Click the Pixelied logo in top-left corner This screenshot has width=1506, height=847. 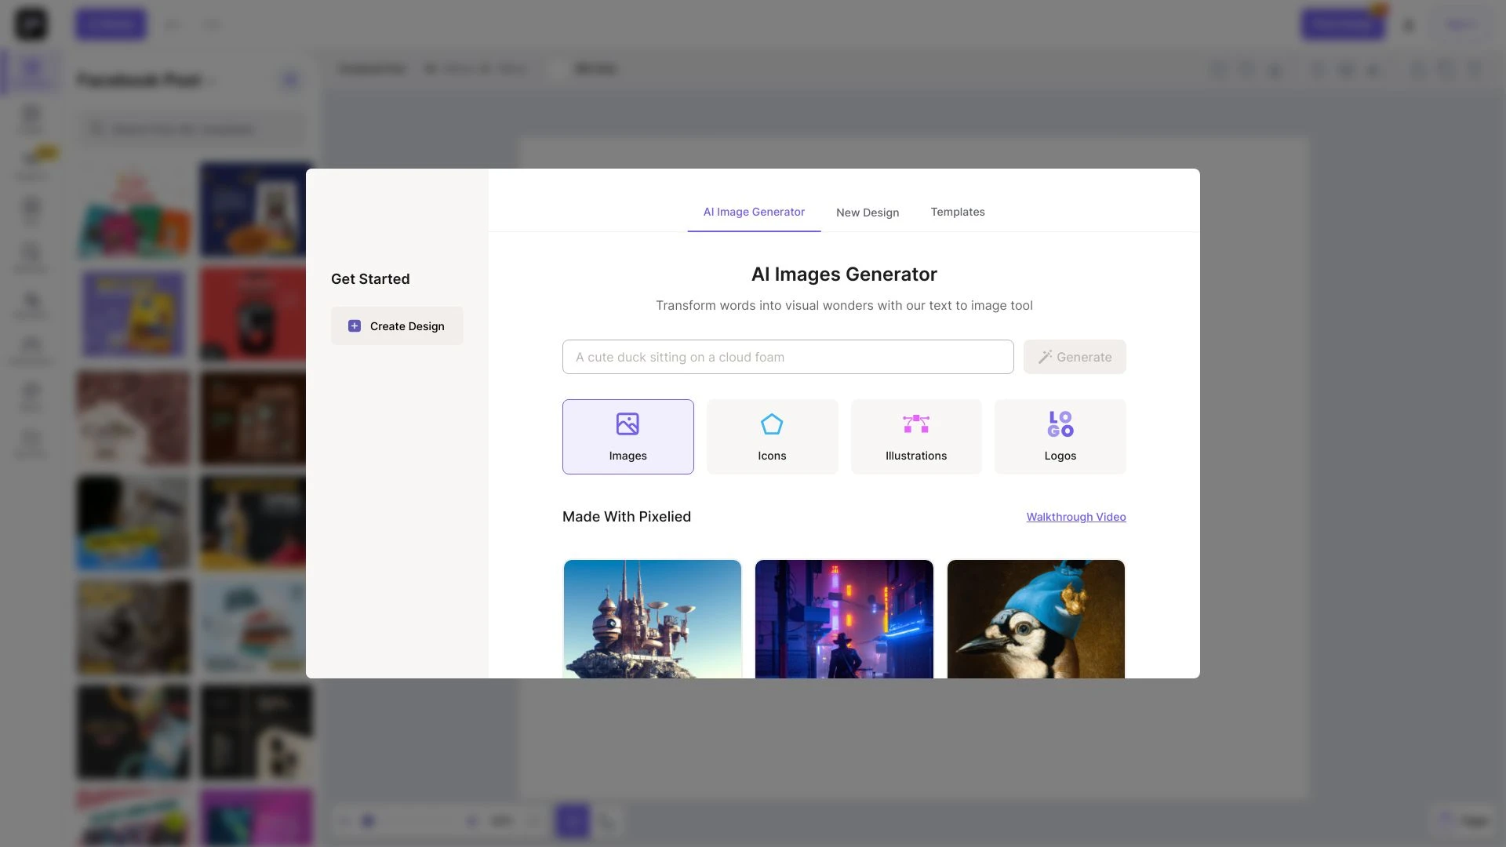coord(31,24)
